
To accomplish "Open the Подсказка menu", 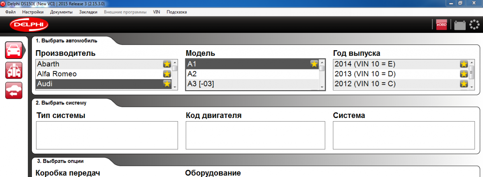I will 177,12.
